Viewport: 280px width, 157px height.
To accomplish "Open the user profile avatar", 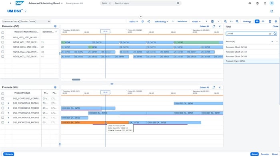I will (x=272, y=3).
